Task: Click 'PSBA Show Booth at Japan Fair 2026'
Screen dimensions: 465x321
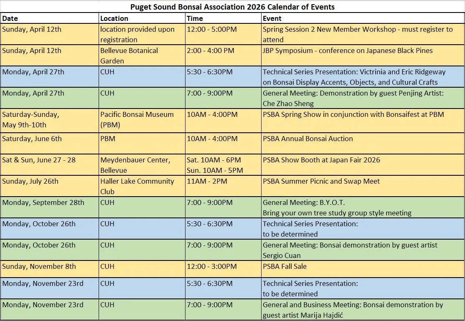Action: [363, 165]
